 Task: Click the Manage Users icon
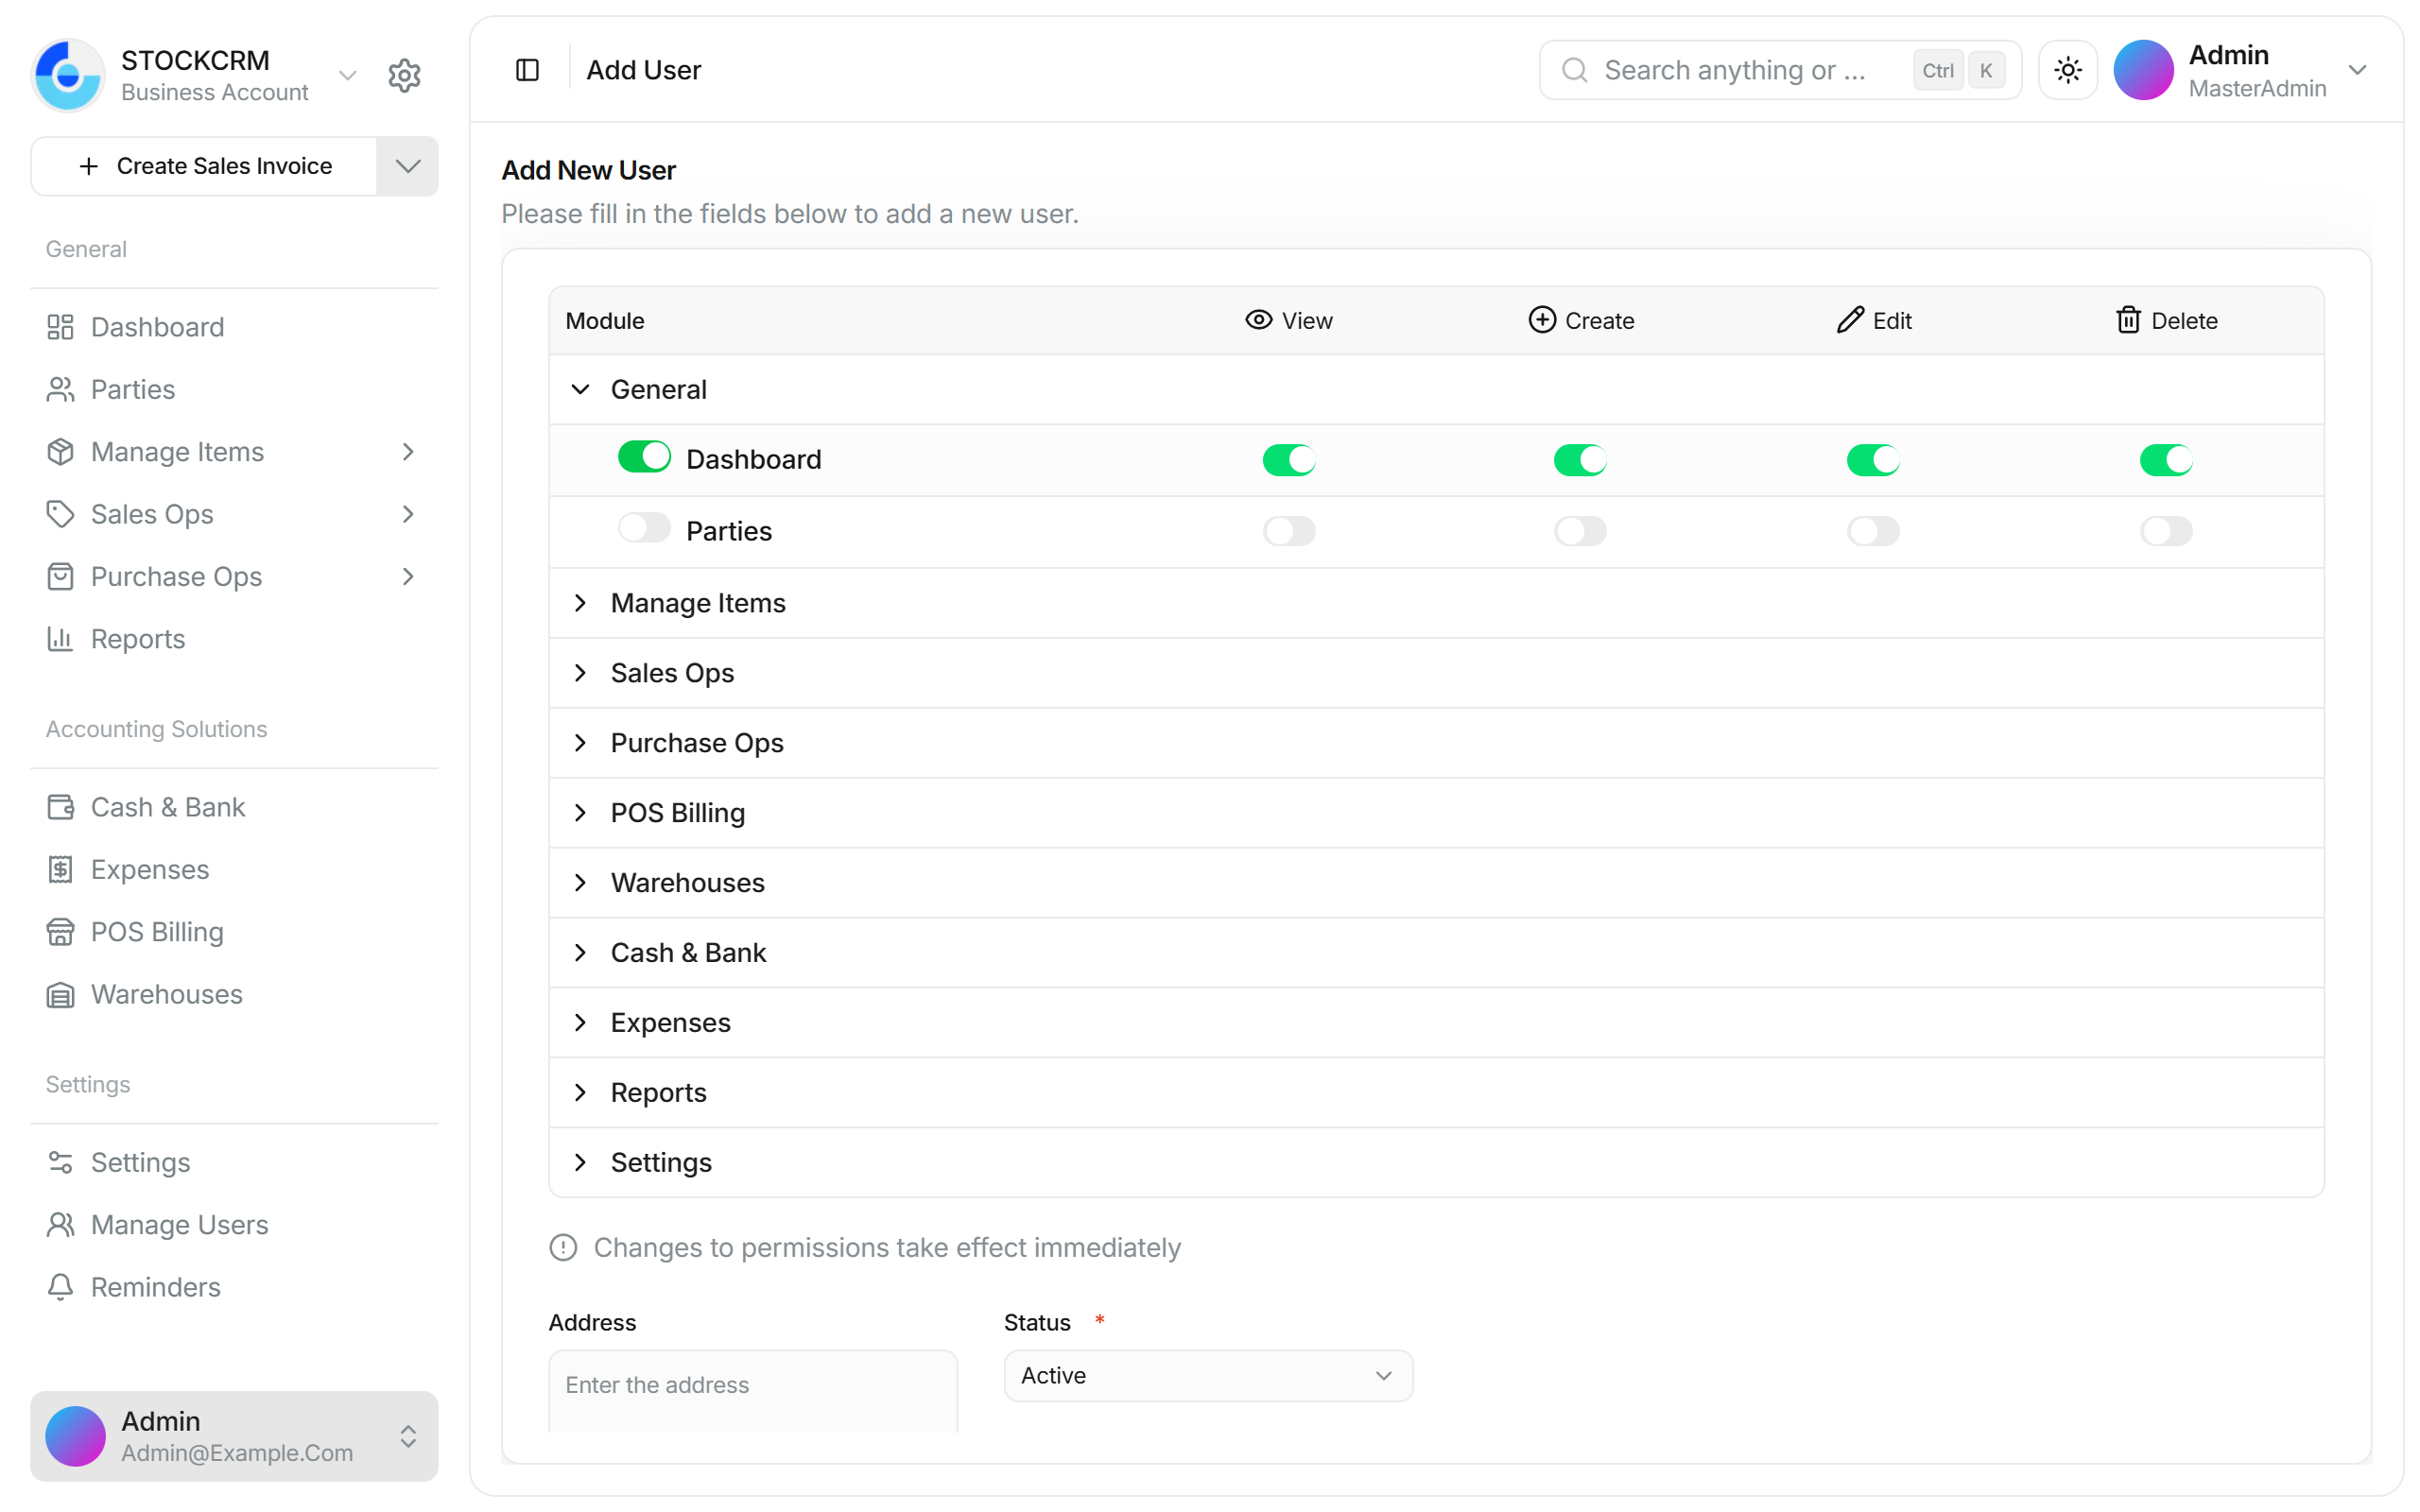[x=60, y=1224]
